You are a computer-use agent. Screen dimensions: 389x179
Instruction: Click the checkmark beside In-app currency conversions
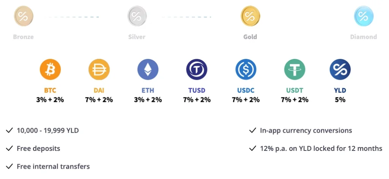[253, 130]
